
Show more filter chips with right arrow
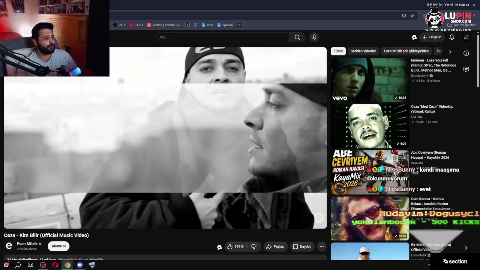coord(450,51)
